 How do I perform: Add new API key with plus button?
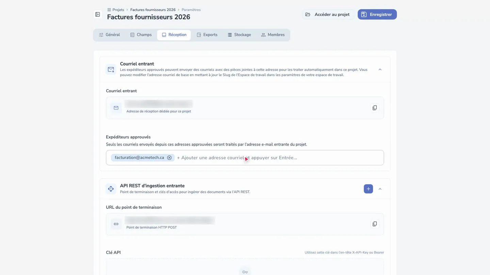(368, 189)
